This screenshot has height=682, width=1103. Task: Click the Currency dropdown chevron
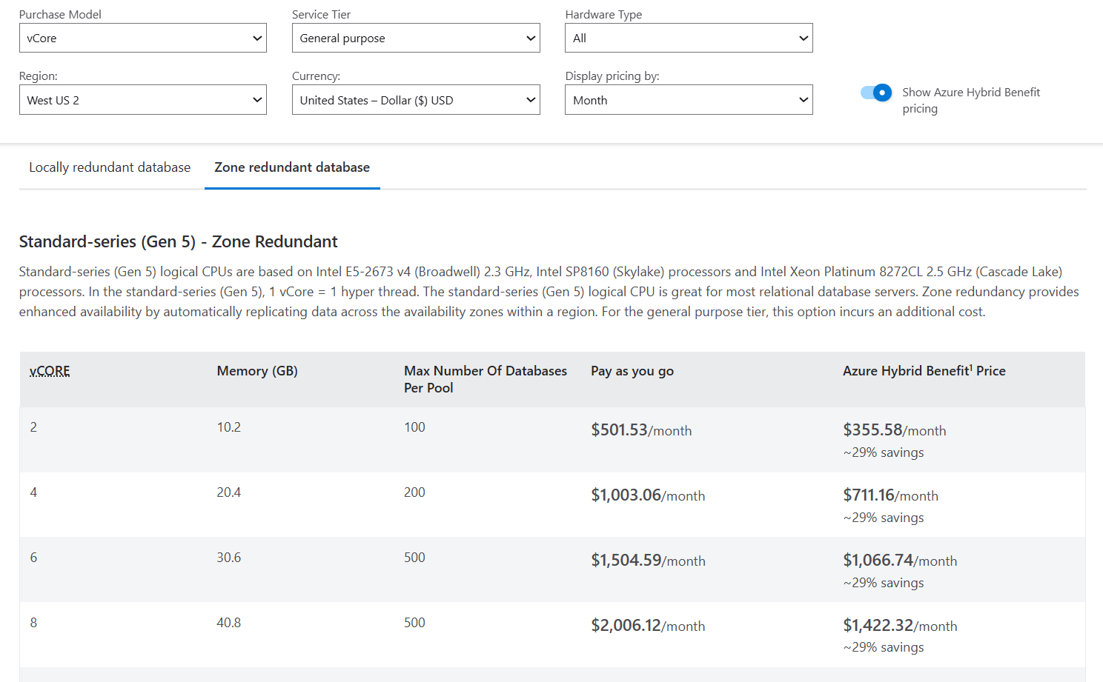coord(530,99)
